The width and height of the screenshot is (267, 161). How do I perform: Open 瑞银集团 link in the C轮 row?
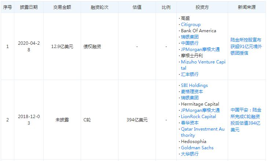point(190,98)
